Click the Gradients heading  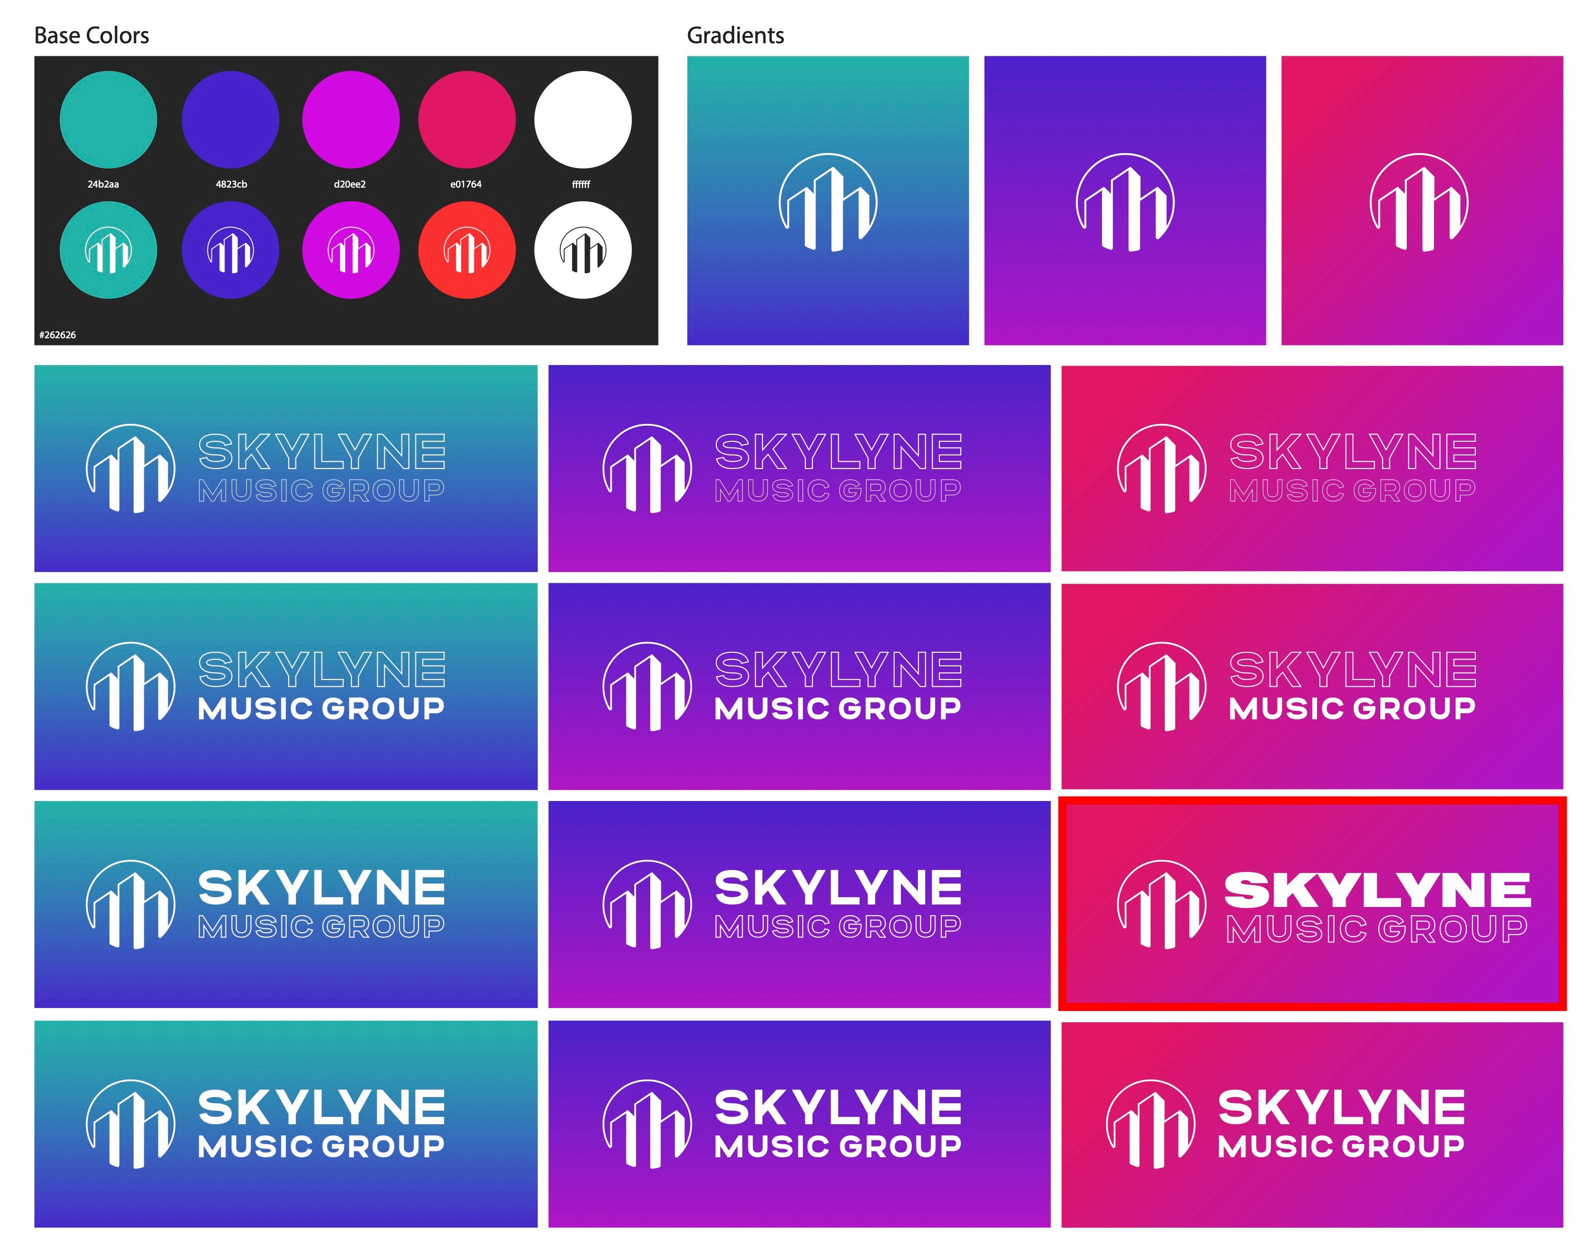[x=735, y=35]
